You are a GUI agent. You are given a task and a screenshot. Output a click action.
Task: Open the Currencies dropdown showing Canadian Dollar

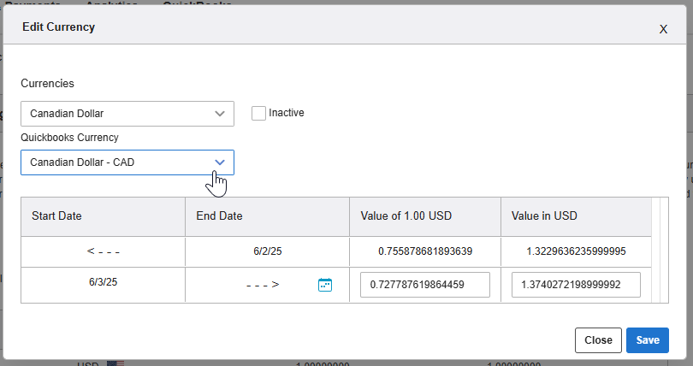coord(127,113)
